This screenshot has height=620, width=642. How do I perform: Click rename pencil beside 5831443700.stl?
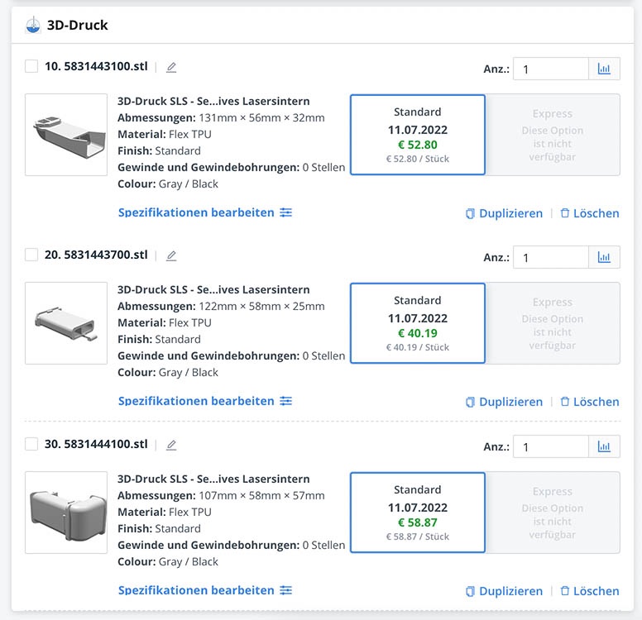171,256
